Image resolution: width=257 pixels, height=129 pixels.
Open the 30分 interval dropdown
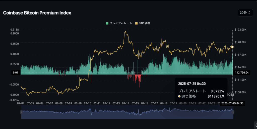point(245,13)
